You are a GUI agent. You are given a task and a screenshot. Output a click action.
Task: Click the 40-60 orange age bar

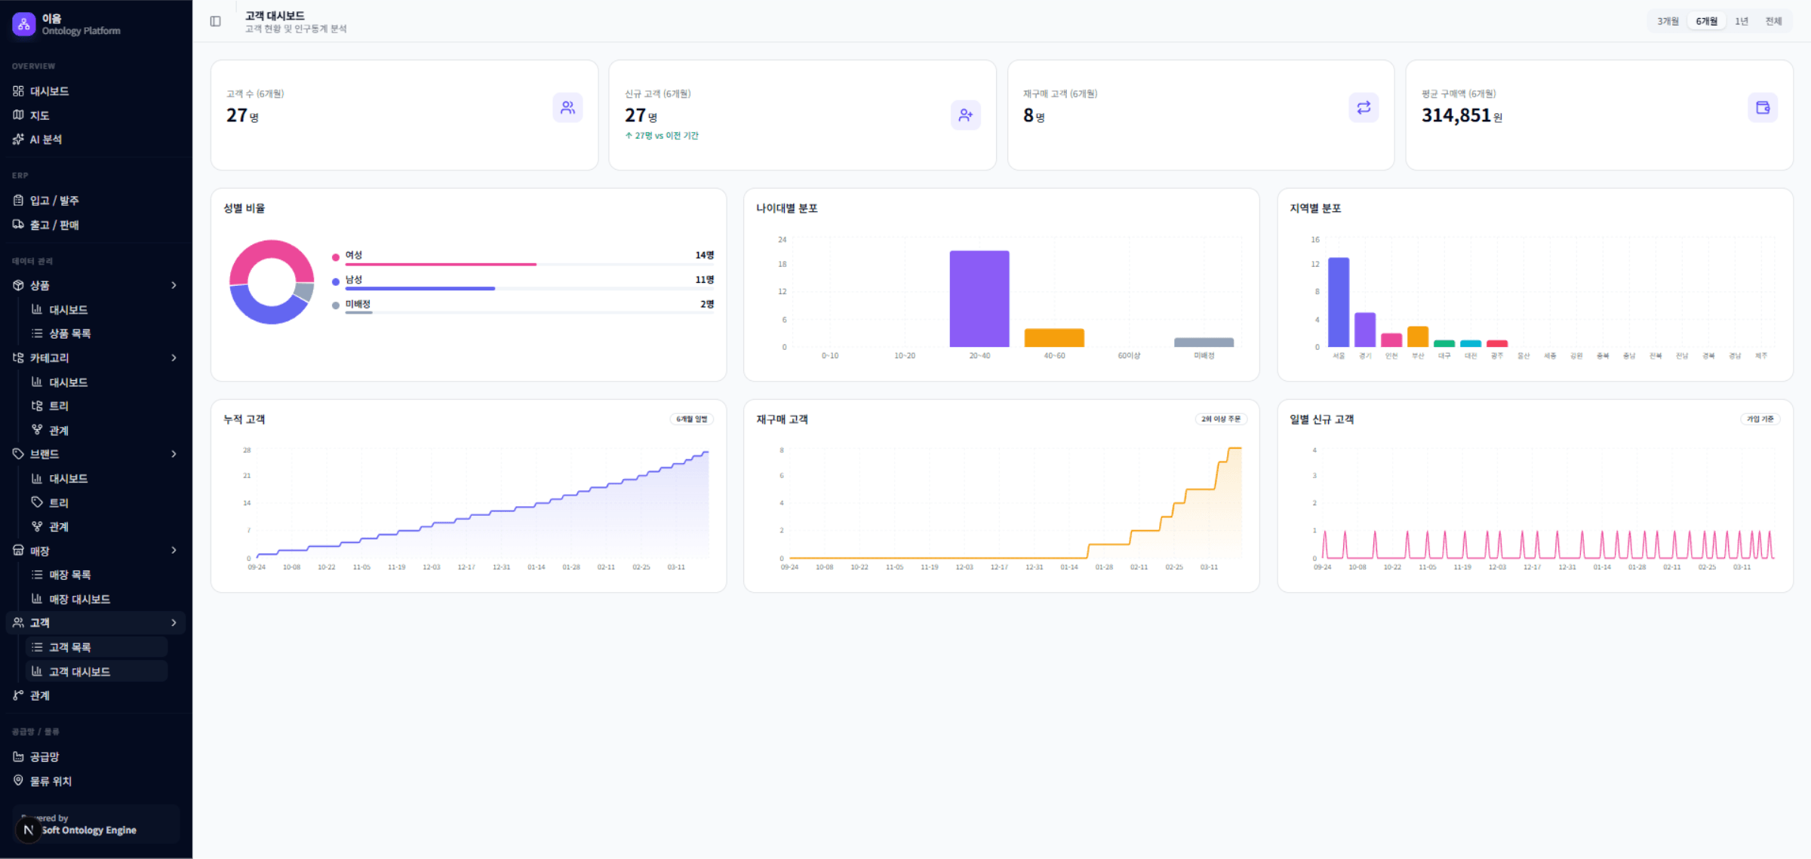[1054, 338]
